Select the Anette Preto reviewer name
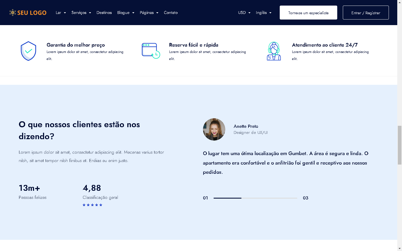 (x=246, y=126)
